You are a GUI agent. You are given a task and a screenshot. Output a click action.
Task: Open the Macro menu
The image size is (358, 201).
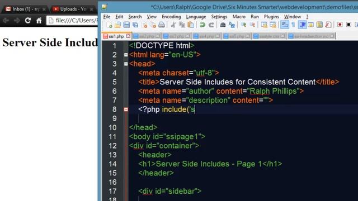pyautogui.click(x=239, y=17)
